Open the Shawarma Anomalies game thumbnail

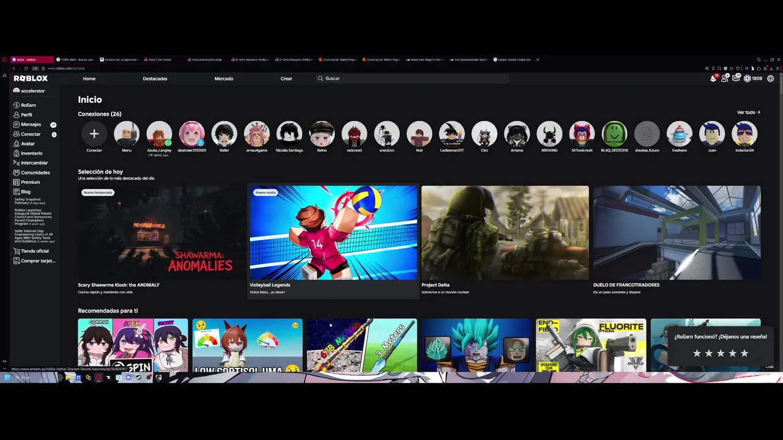tap(161, 233)
